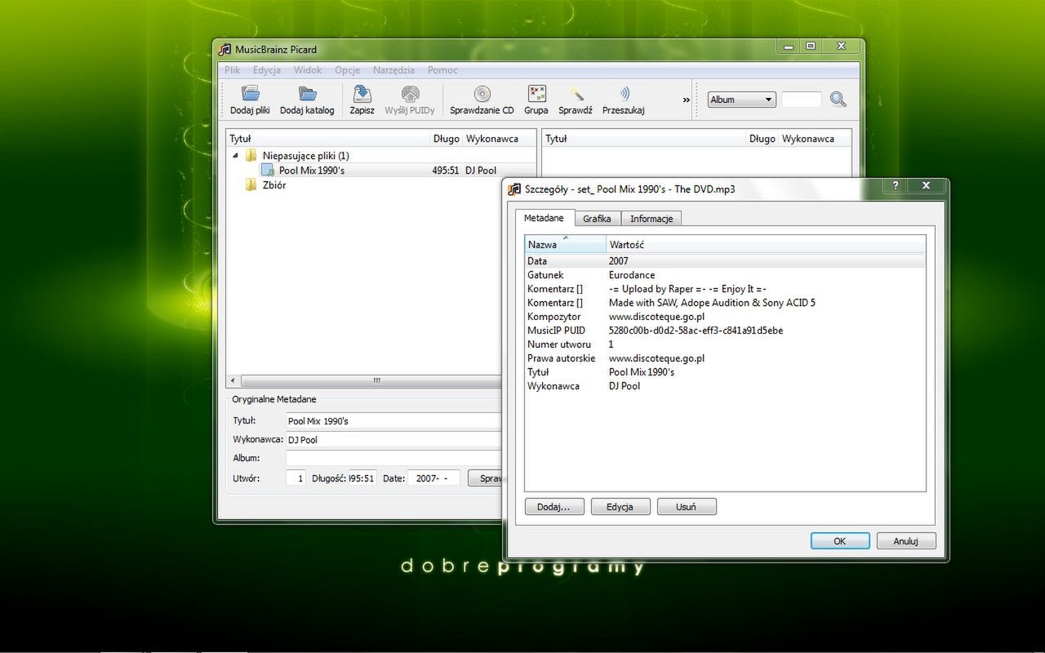Click the Wykonawca field in Oryginalne Metadane
Image resolution: width=1045 pixels, height=653 pixels.
point(394,440)
